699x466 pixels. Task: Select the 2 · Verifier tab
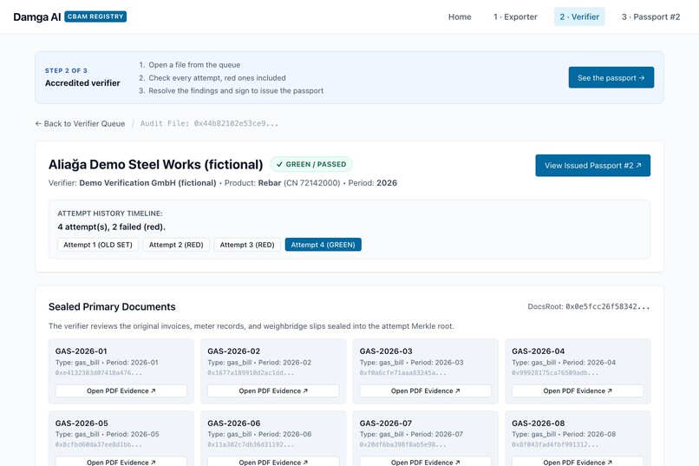click(579, 17)
